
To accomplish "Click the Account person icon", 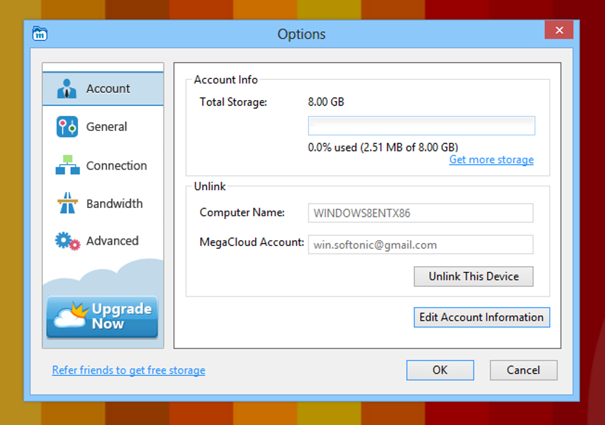I will tap(66, 89).
